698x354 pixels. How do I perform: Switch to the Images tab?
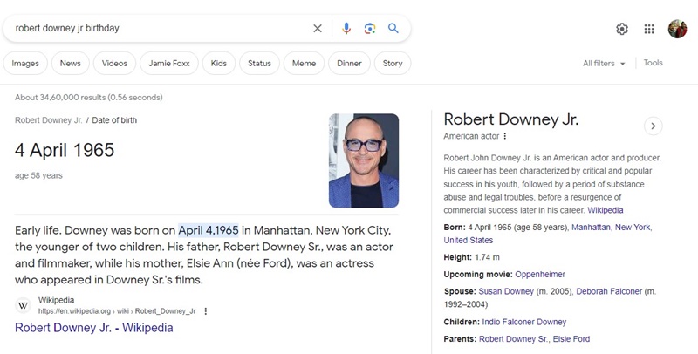pos(25,64)
